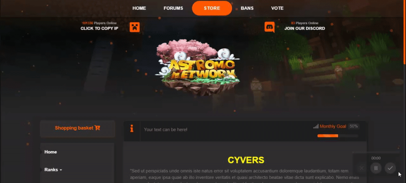Click the Discord logo icon
Image resolution: width=406 pixels, height=183 pixels.
pyautogui.click(x=270, y=27)
